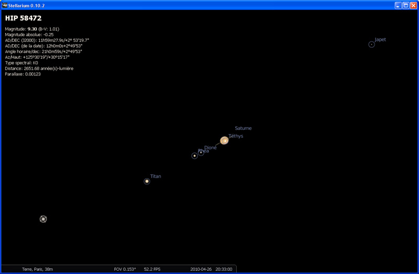
Task: Click the Stellarium app icon in title bar
Action: click(5, 5)
